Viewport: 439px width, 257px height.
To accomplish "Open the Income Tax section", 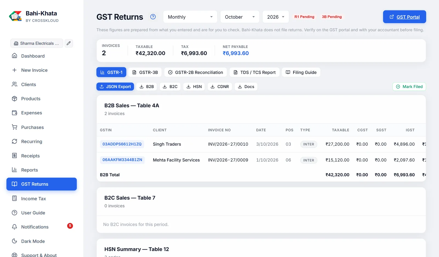I will click(x=41, y=199).
